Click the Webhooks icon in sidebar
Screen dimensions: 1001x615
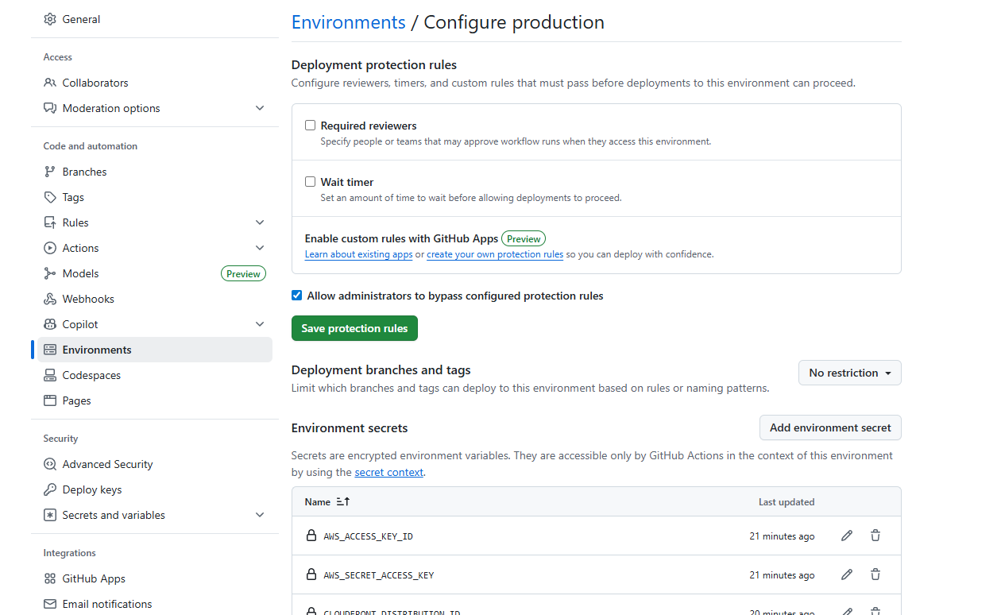coord(50,299)
